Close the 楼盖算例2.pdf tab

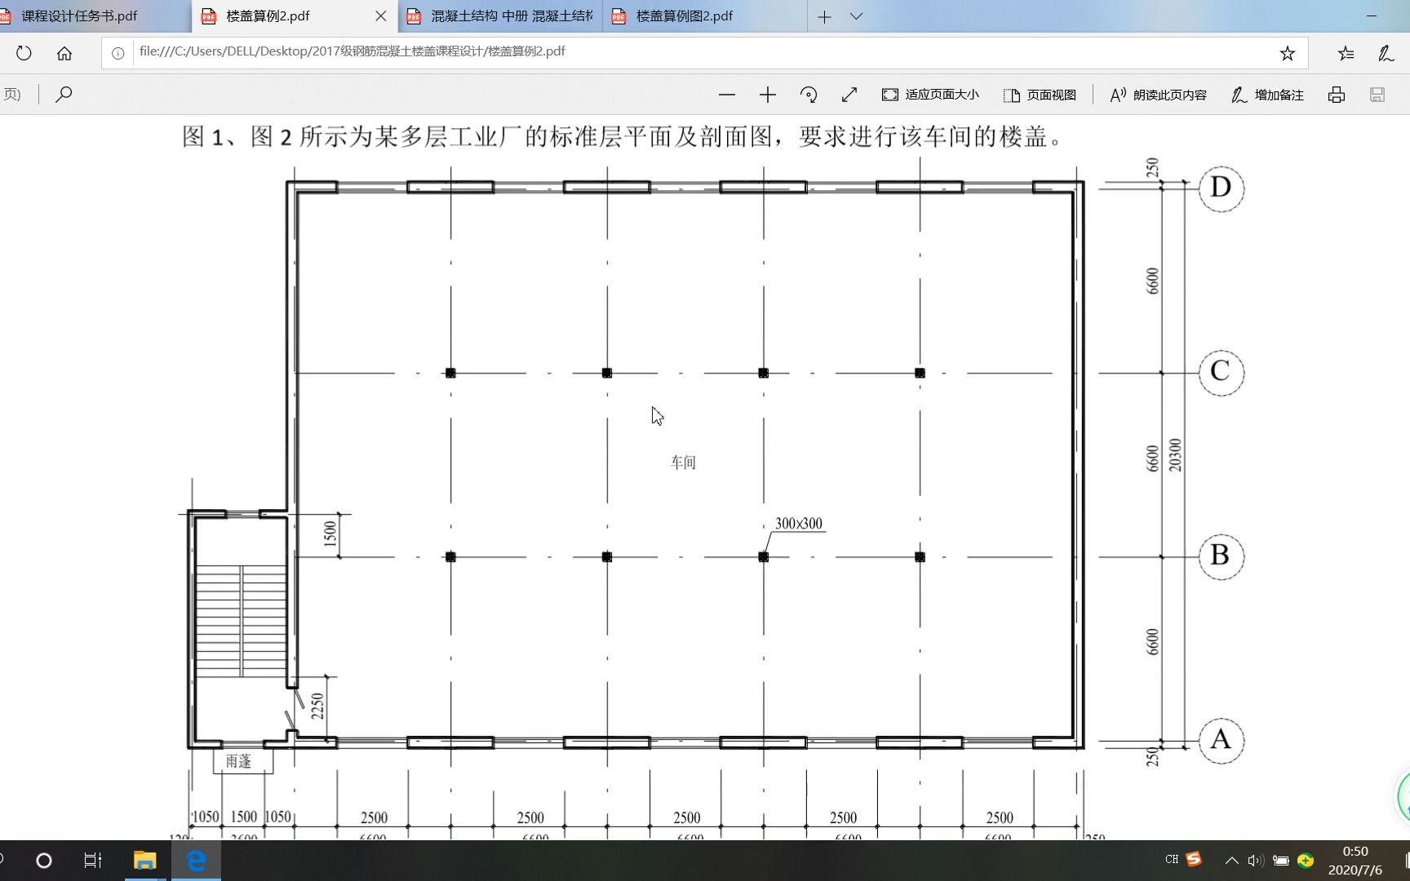[381, 16]
